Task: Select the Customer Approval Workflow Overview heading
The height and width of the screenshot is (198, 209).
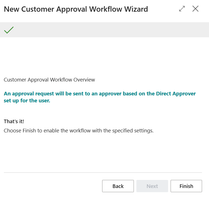Action: (49, 80)
